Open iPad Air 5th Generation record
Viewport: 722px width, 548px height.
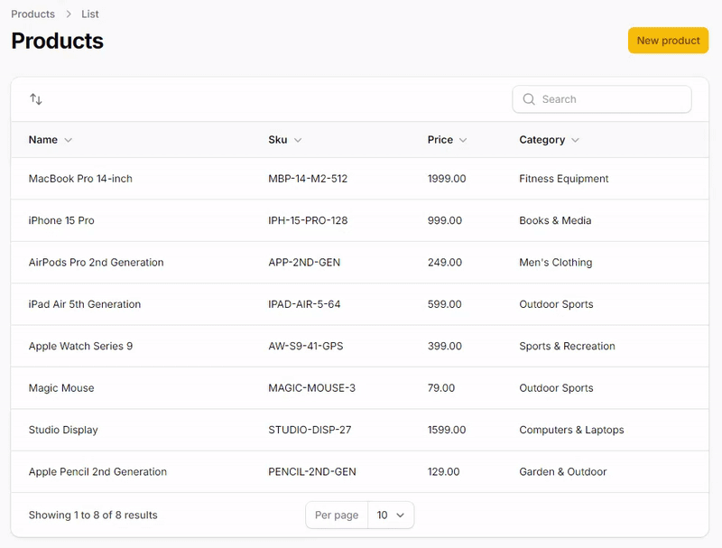[x=85, y=304]
